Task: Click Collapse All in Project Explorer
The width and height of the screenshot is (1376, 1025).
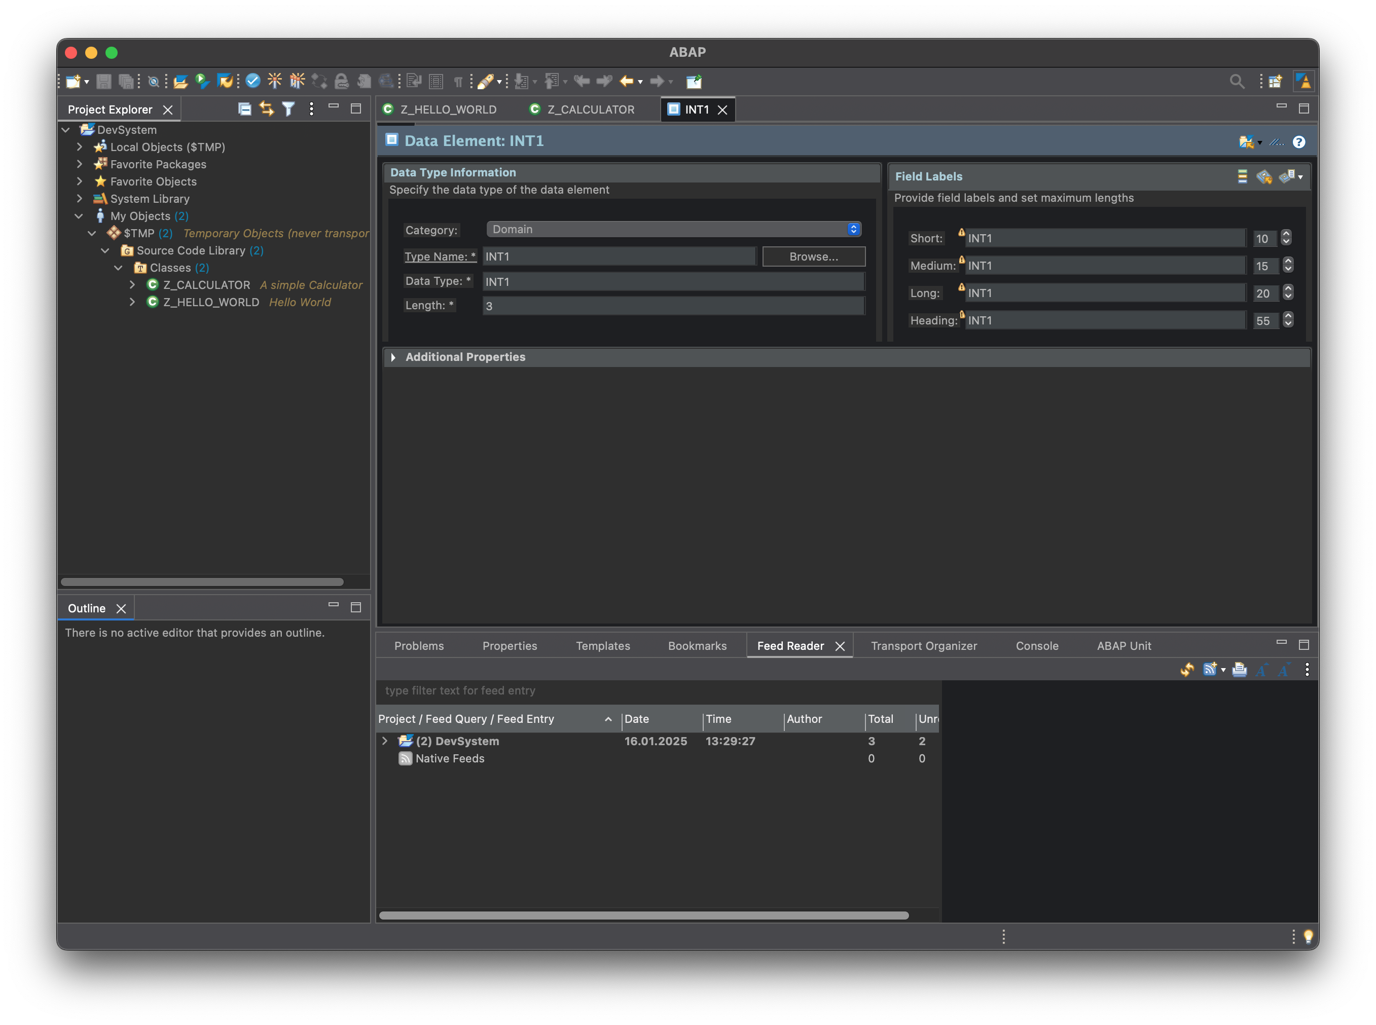Action: coord(244,109)
